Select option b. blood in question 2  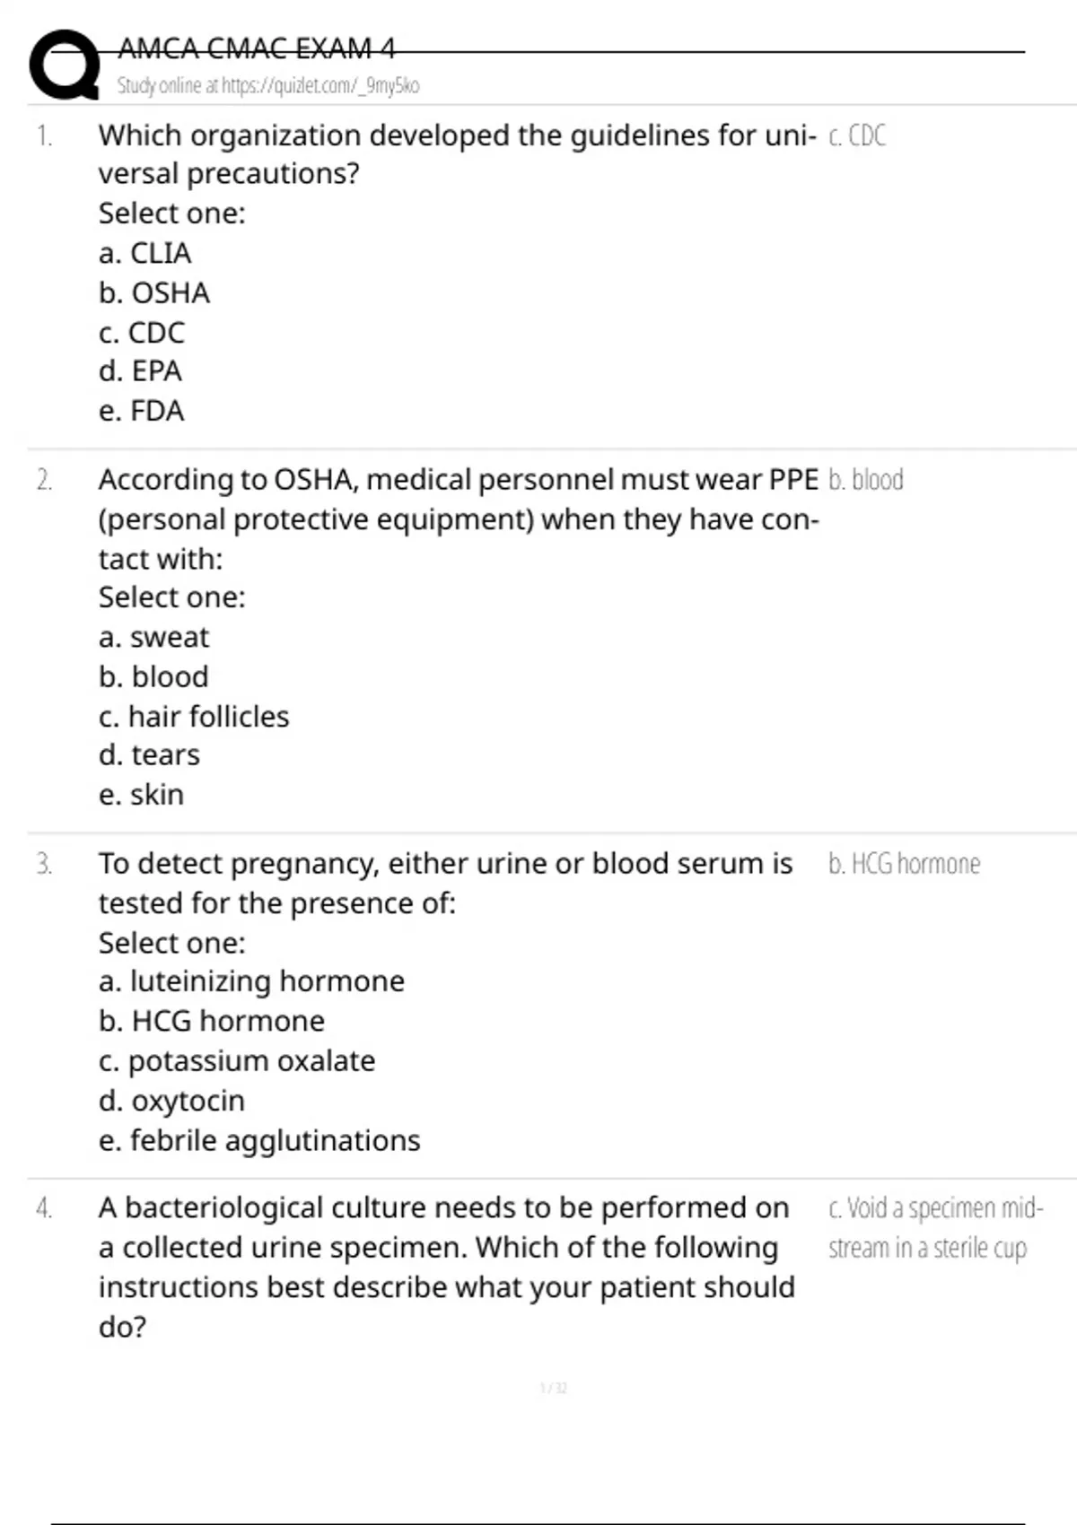(x=153, y=676)
